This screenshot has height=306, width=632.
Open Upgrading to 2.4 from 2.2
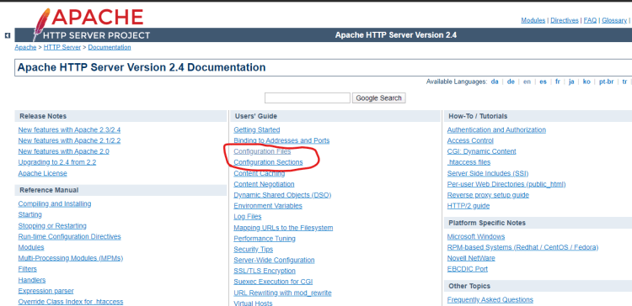click(x=57, y=162)
